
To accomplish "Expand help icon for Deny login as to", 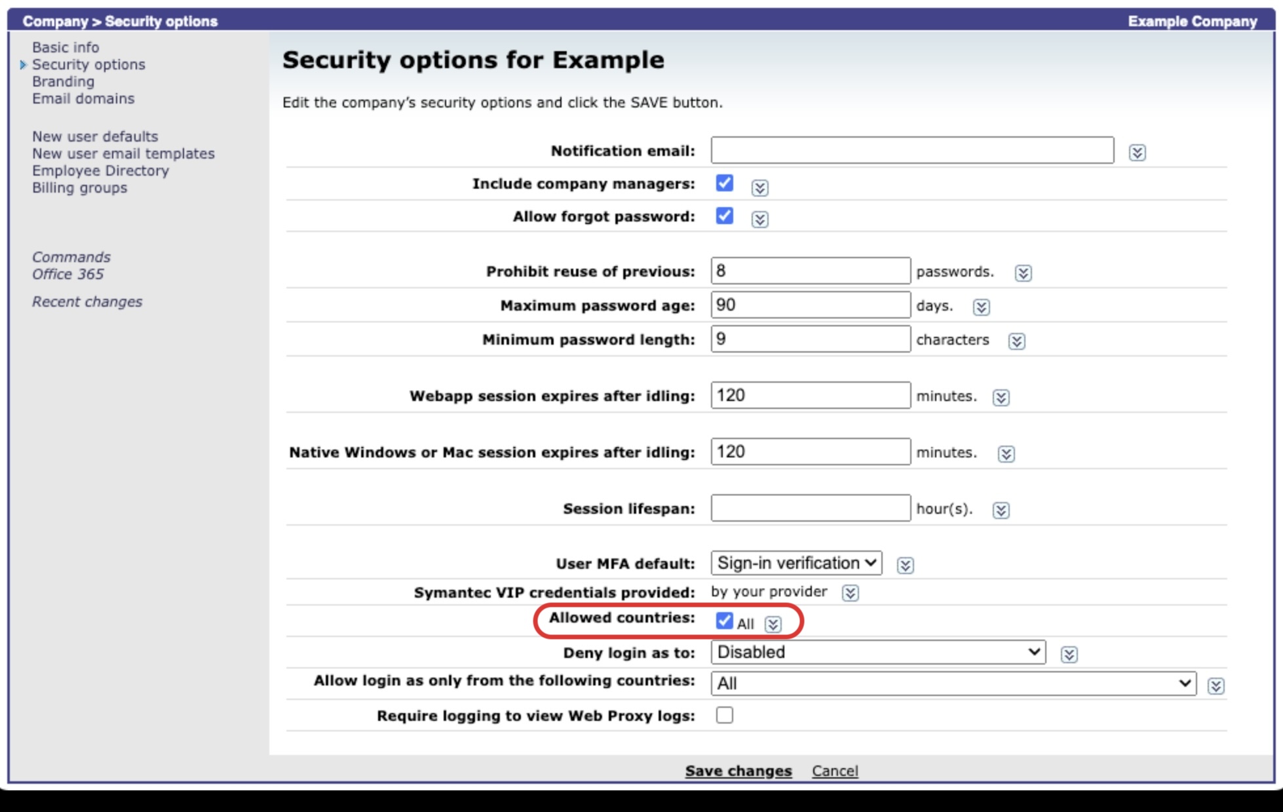I will pyautogui.click(x=1069, y=654).
